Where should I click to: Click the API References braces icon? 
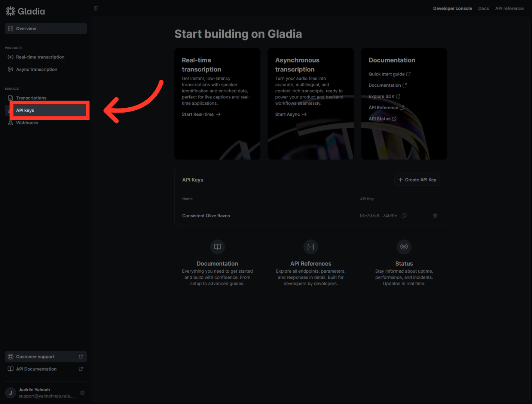click(311, 247)
